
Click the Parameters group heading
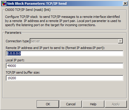click(13, 33)
